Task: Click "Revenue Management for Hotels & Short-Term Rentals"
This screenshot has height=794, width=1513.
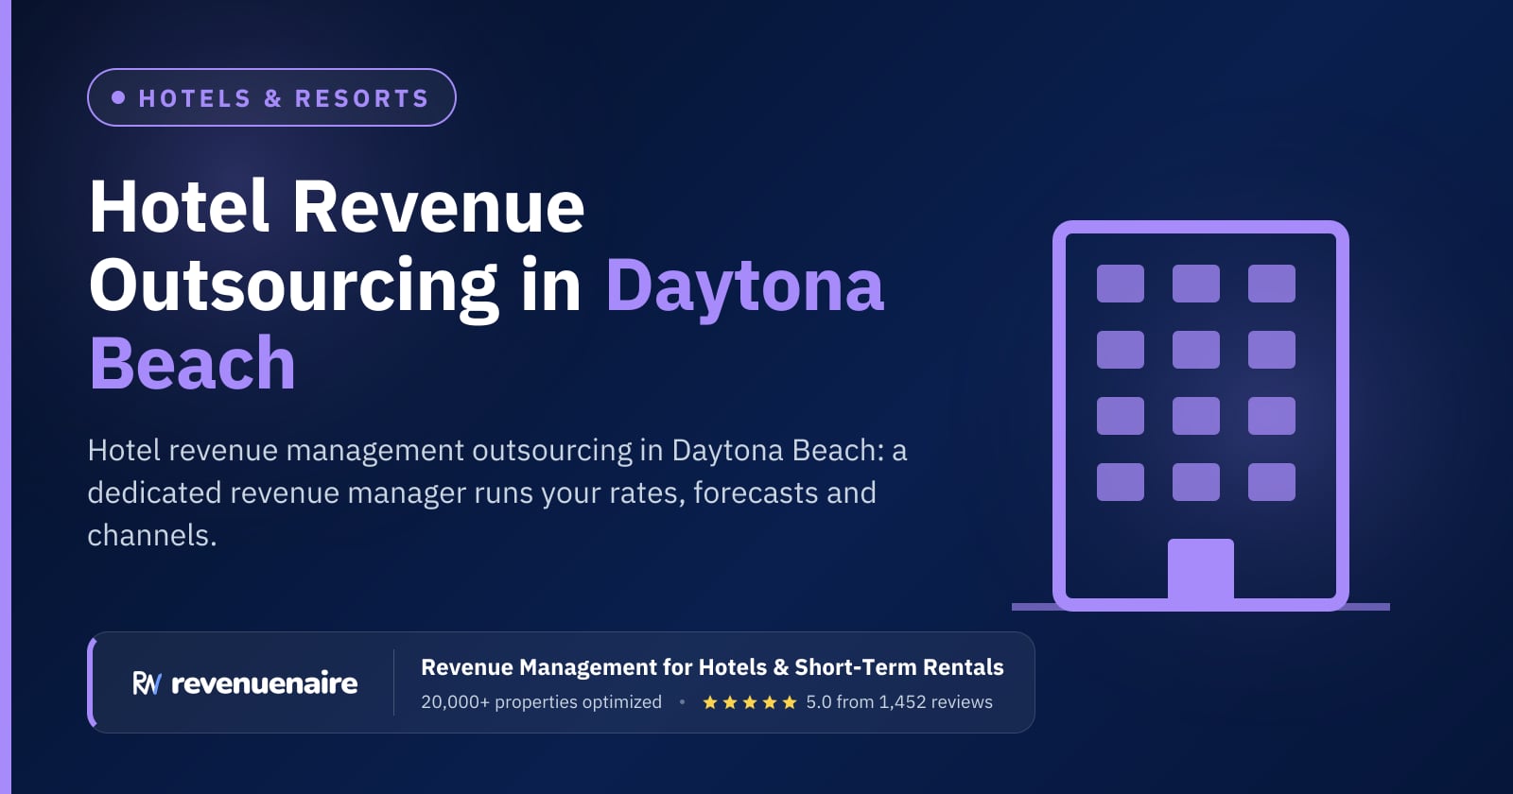Action: pos(712,667)
